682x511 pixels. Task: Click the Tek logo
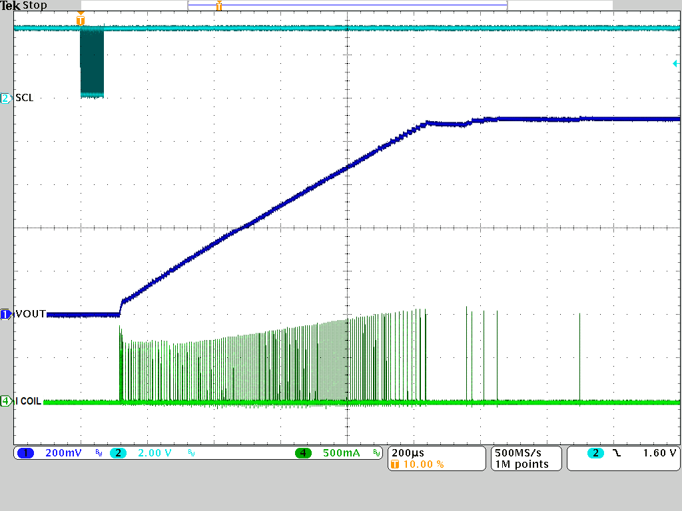[12, 5]
